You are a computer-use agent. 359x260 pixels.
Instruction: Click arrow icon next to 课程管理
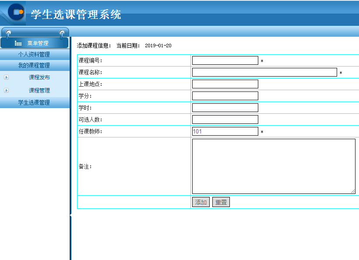click(7, 91)
